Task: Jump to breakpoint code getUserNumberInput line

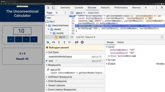Action: click(x=77, y=73)
